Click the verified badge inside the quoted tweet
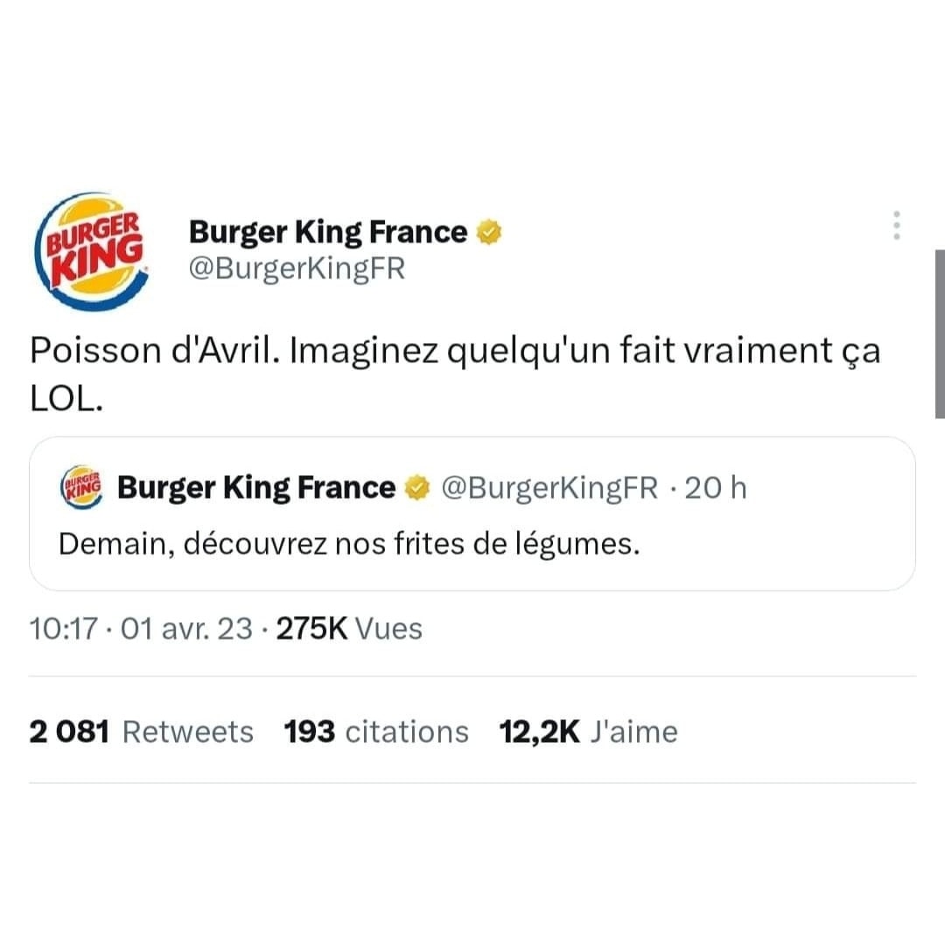Image resolution: width=945 pixels, height=945 pixels. coord(418,487)
